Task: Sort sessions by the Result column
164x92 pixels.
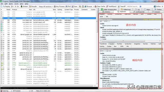Action: (x=8, y=9)
